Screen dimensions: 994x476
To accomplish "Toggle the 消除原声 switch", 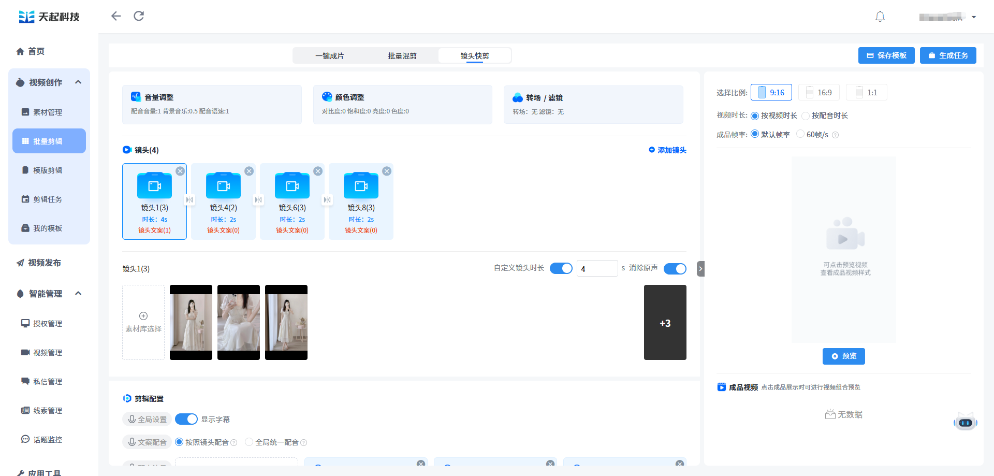I will [675, 268].
